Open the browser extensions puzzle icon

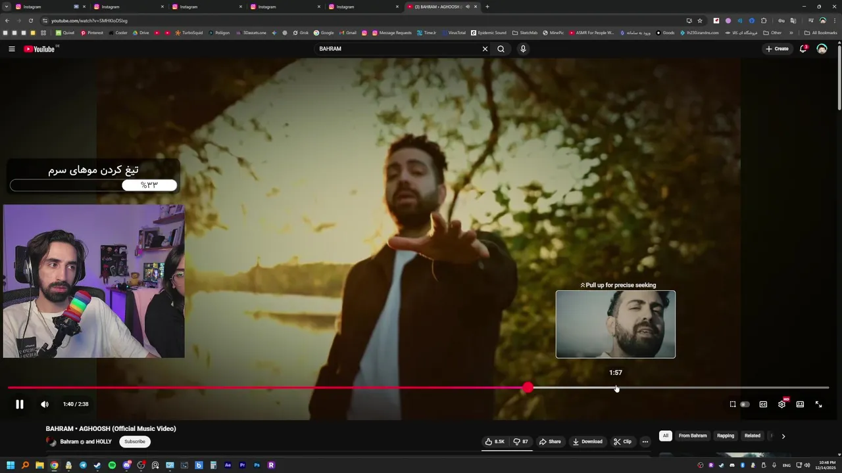764,21
